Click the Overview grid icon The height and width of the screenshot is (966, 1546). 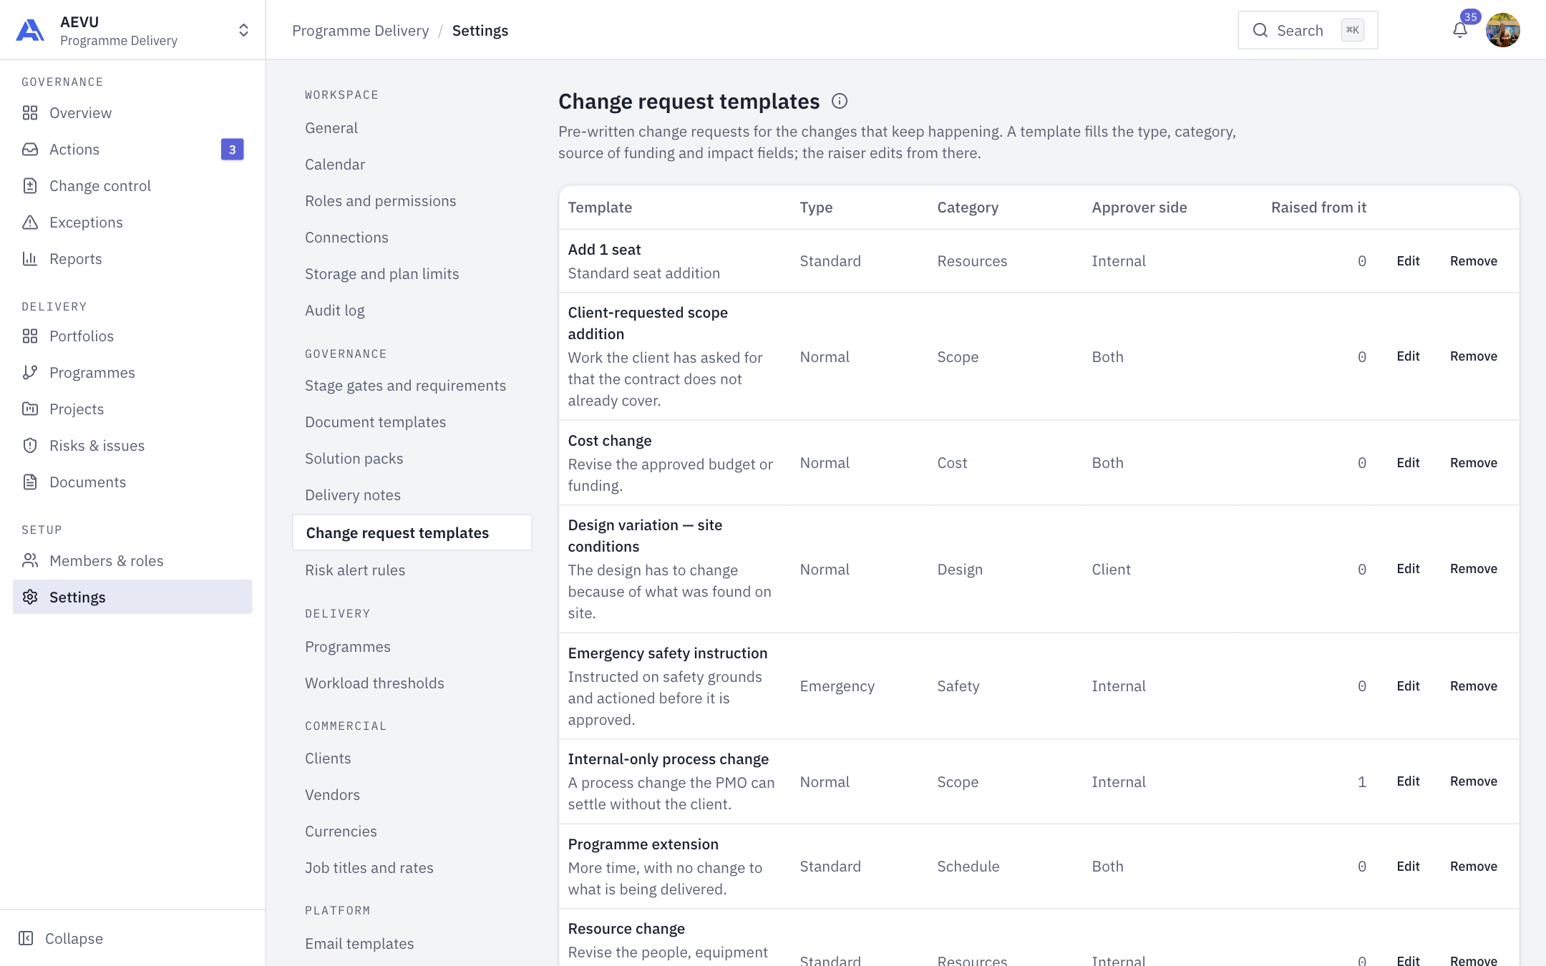(x=30, y=113)
